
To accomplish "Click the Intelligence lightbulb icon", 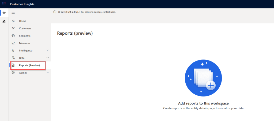I will tap(13, 50).
